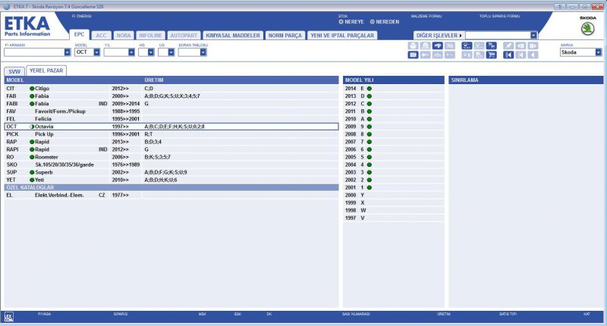Click the faded truck icon beside the shopping cart
This screenshot has height=326, width=607.
pyautogui.click(x=479, y=55)
